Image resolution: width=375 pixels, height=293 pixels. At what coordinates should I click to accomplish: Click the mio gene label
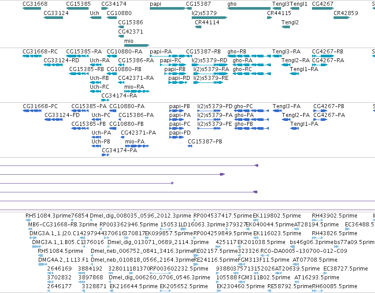(x=129, y=41)
